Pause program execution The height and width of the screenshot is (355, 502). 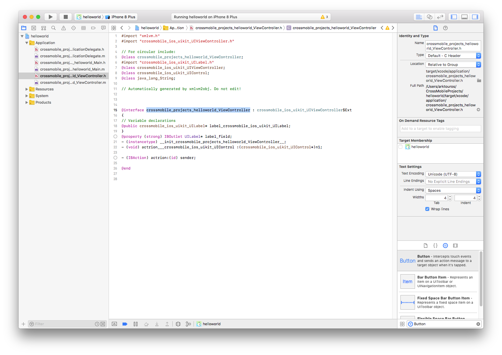point(135,324)
